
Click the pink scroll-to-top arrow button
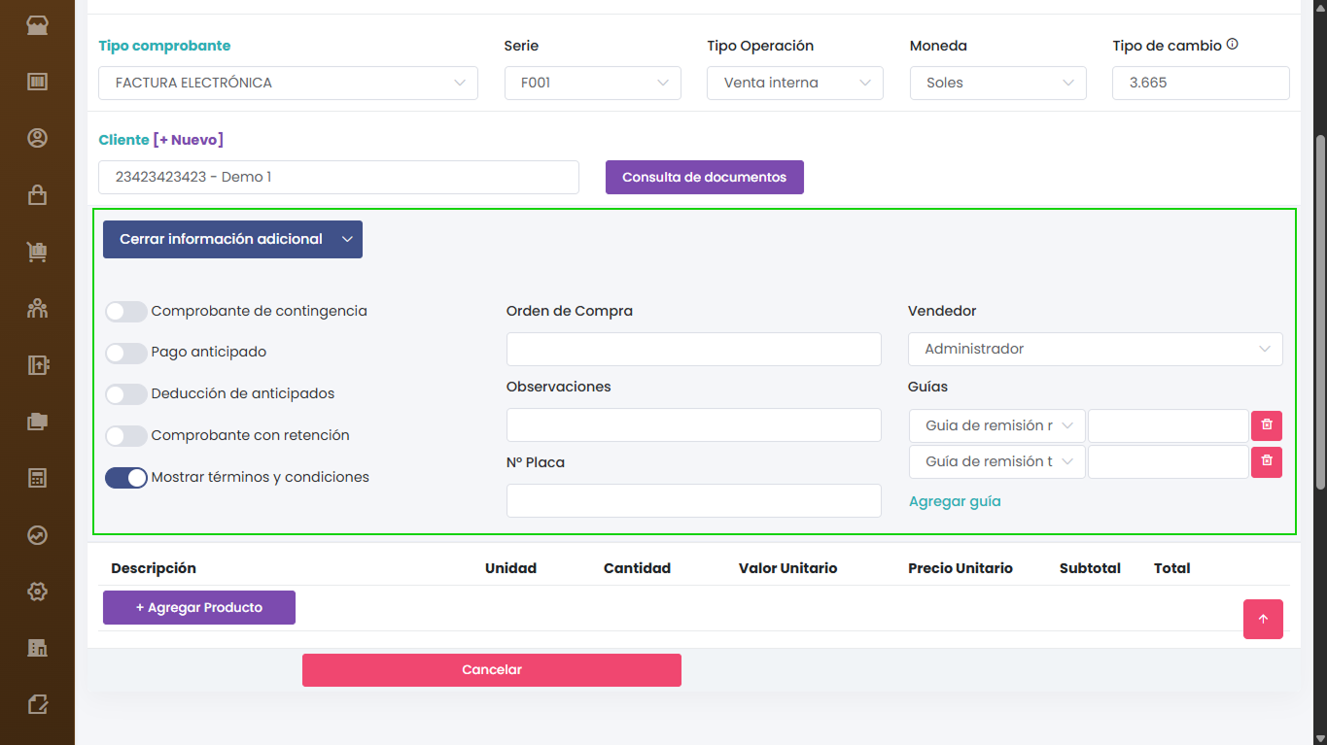pos(1263,620)
